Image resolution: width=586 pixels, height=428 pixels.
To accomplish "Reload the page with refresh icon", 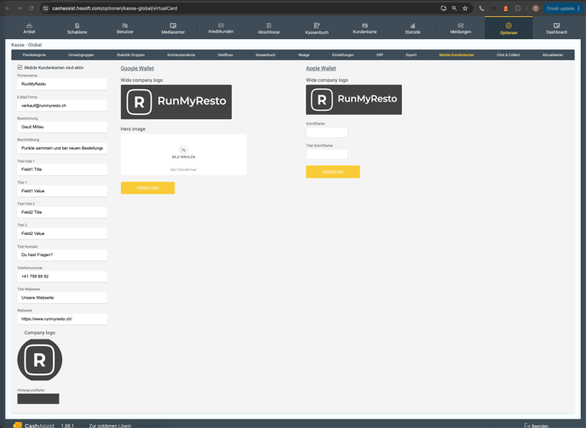I will click(31, 9).
